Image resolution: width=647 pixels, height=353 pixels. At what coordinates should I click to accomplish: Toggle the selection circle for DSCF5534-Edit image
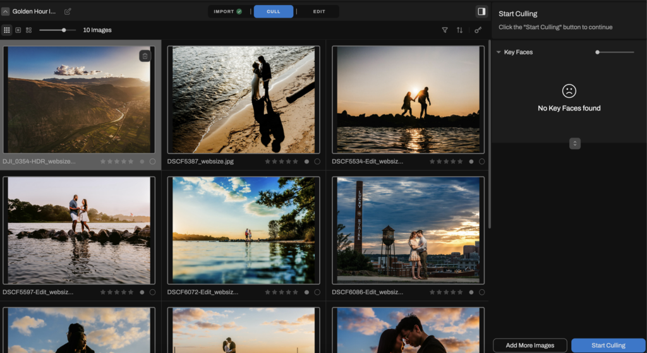tap(482, 162)
